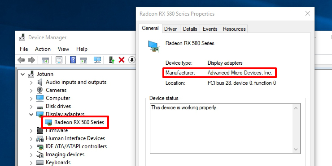Expand the Human Interface Devices node

coord(31,139)
